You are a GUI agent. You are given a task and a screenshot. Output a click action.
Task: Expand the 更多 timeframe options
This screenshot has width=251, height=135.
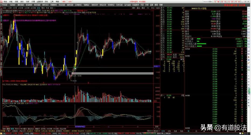pos(52,8)
